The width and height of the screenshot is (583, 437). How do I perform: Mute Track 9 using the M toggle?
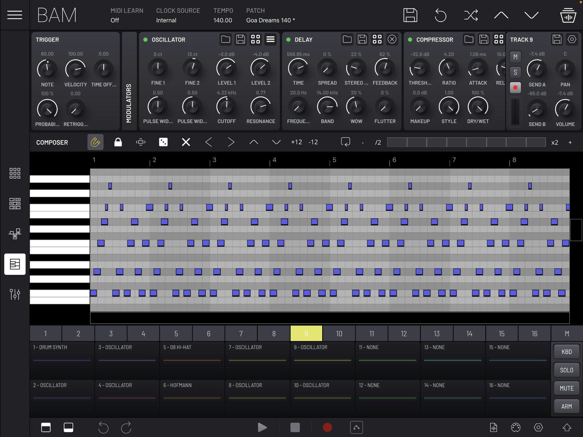[x=515, y=56]
